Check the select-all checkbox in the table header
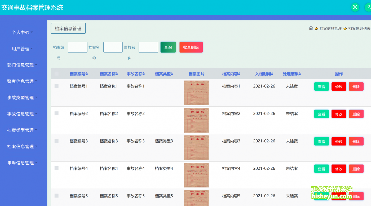The image size is (371, 206). click(x=56, y=74)
